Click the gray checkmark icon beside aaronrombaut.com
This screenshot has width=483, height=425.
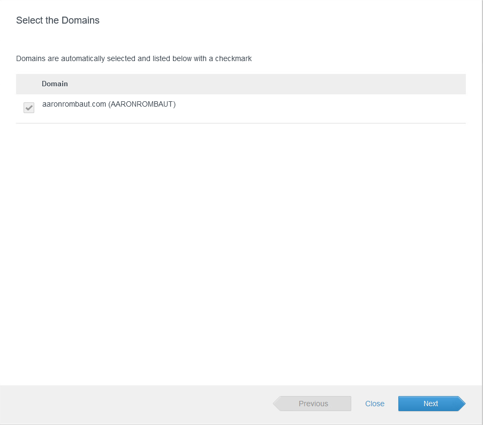pos(29,108)
